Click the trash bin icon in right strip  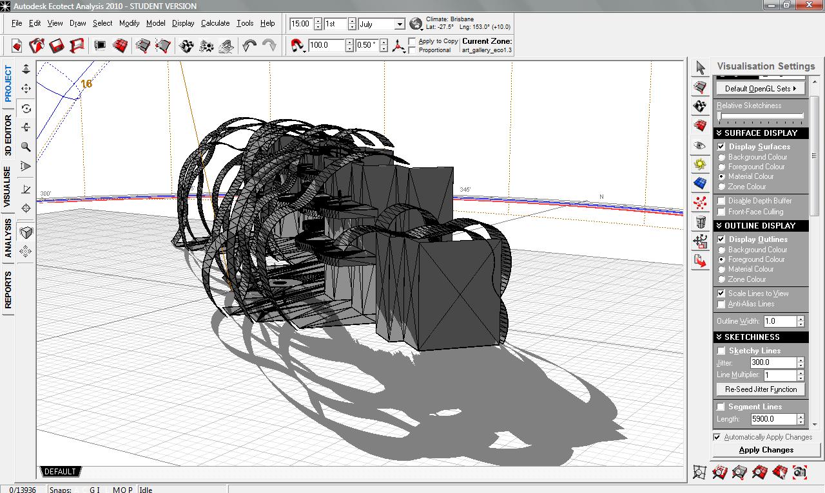pyautogui.click(x=700, y=223)
